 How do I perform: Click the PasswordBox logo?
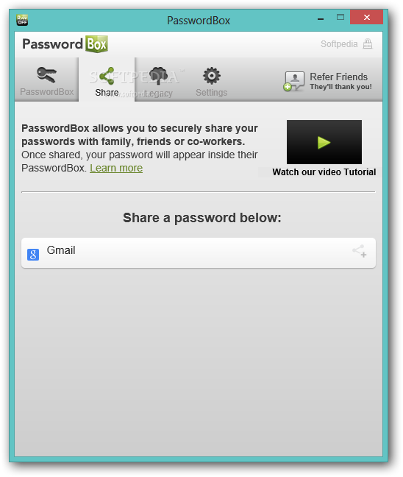click(65, 44)
